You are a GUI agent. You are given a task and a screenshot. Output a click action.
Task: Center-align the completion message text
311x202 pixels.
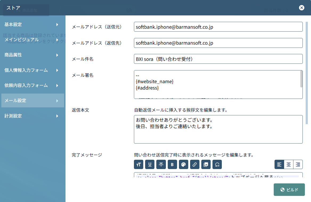[289, 164]
